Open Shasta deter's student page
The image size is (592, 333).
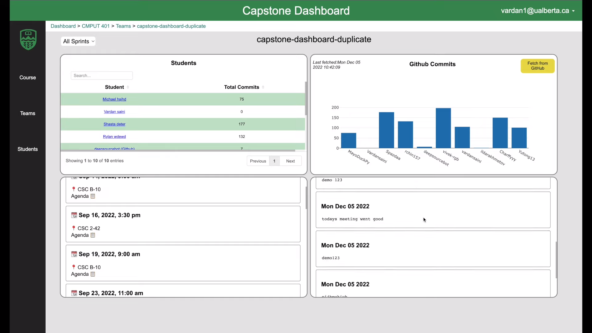114,124
